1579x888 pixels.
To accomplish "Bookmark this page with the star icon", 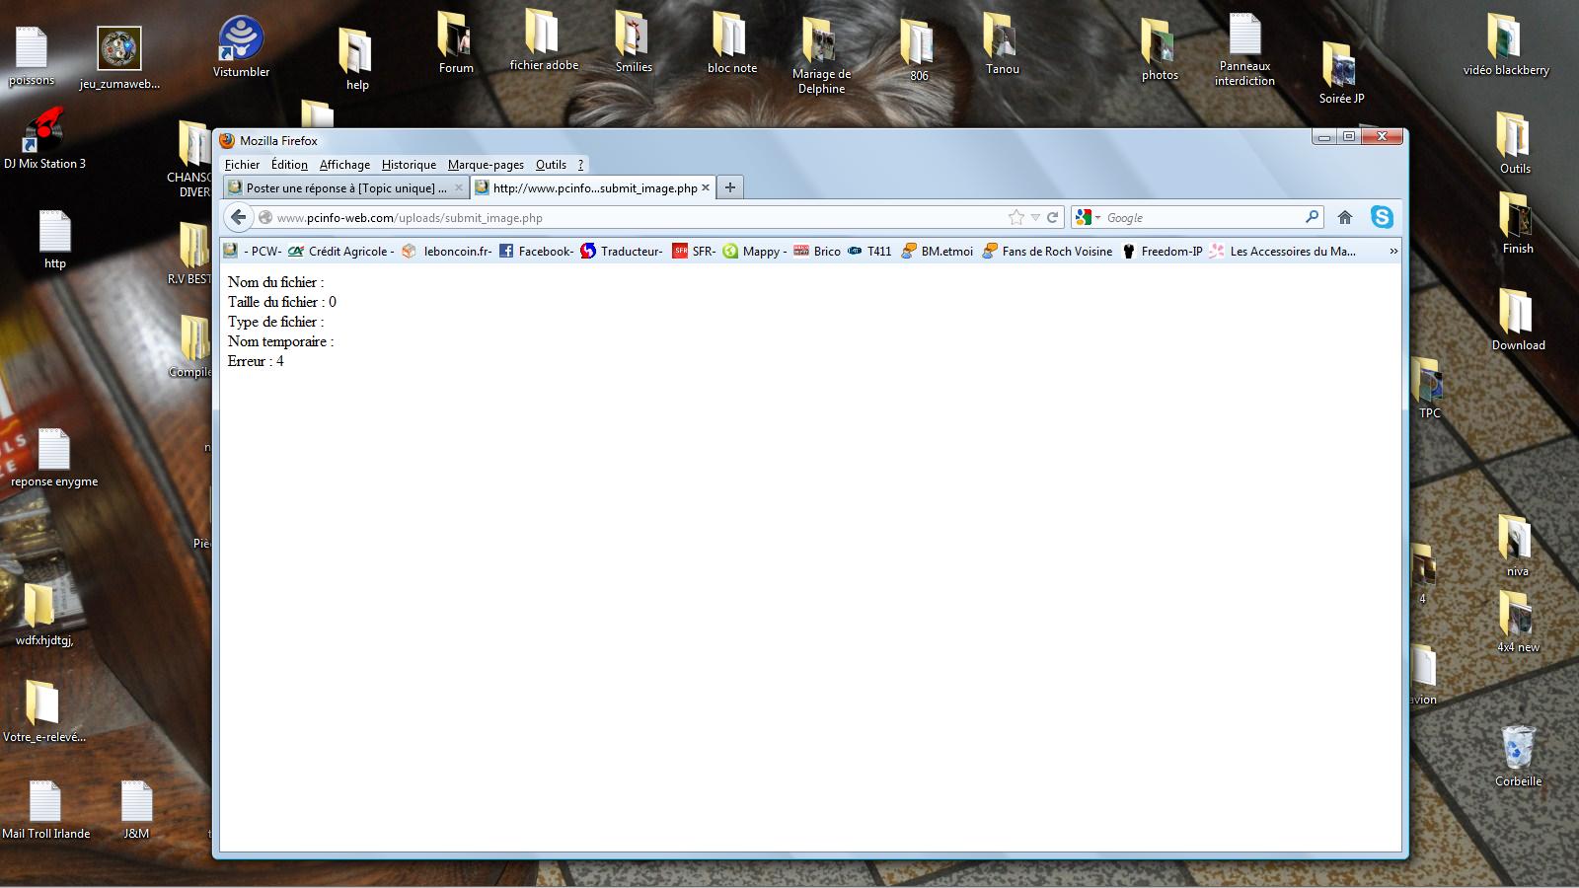I will point(1015,217).
